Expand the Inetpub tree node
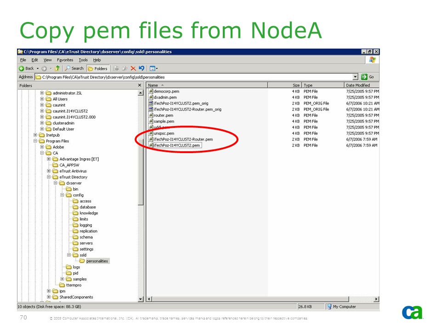 (35, 135)
